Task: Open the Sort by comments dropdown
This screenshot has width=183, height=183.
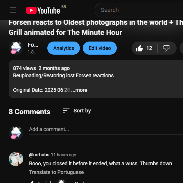Action: pyautogui.click(x=77, y=110)
